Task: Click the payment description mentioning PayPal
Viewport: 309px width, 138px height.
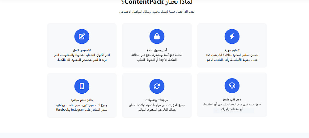Action: (x=157, y=57)
